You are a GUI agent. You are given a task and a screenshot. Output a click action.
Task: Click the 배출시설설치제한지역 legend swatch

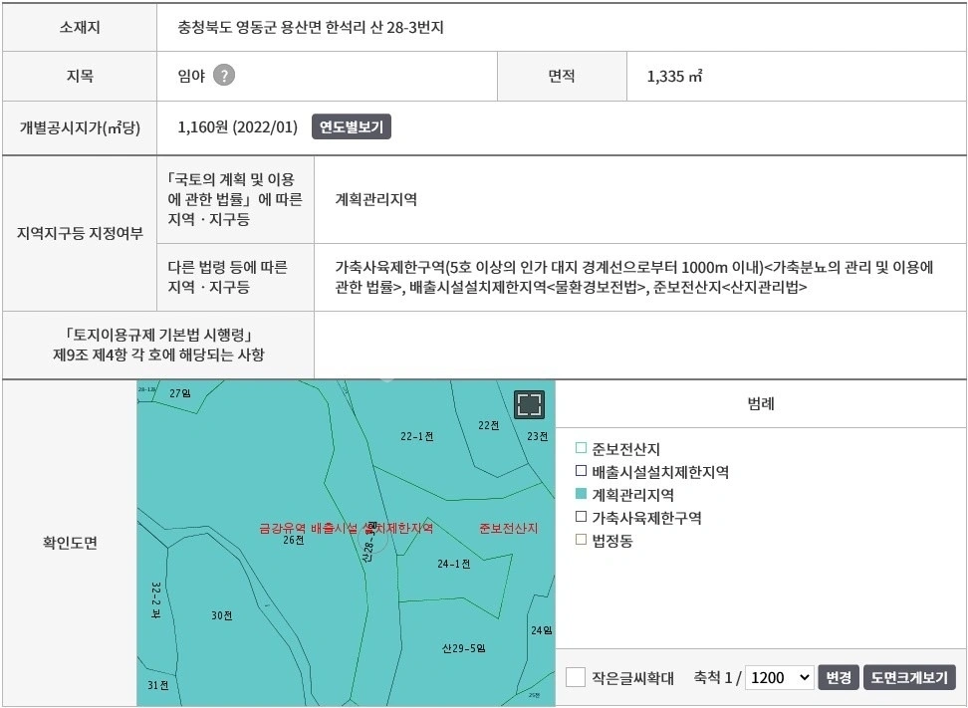581,471
